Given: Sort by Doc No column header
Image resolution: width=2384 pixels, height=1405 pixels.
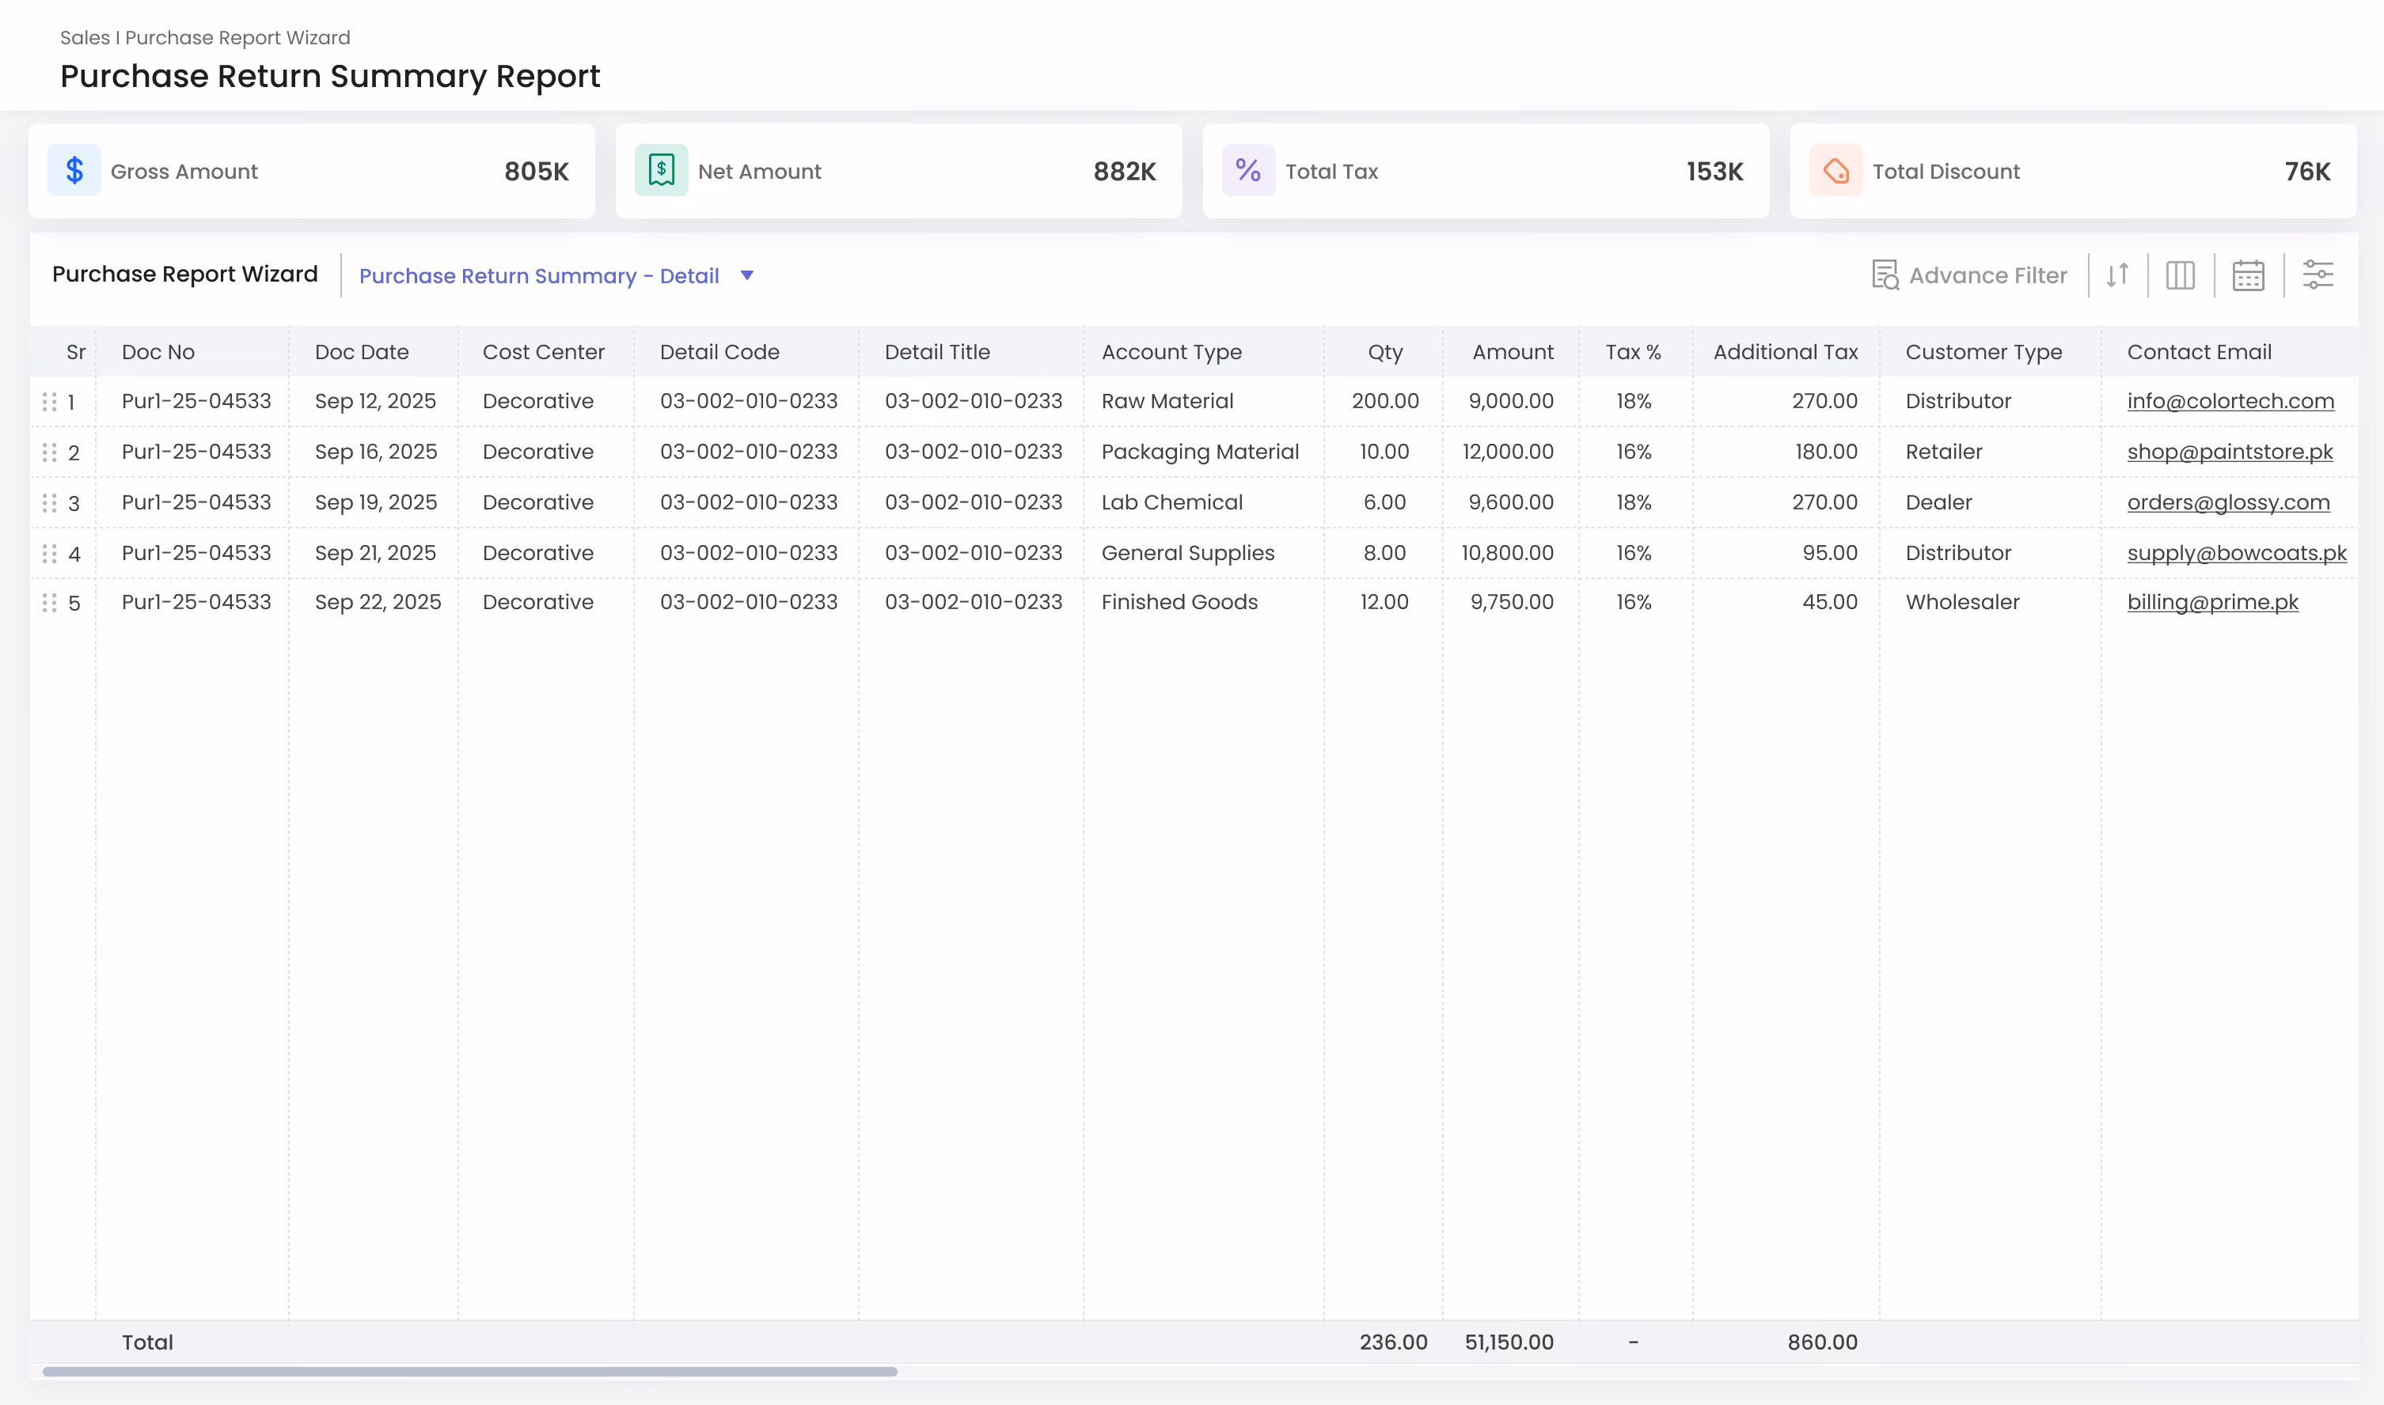Looking at the screenshot, I should point(158,352).
